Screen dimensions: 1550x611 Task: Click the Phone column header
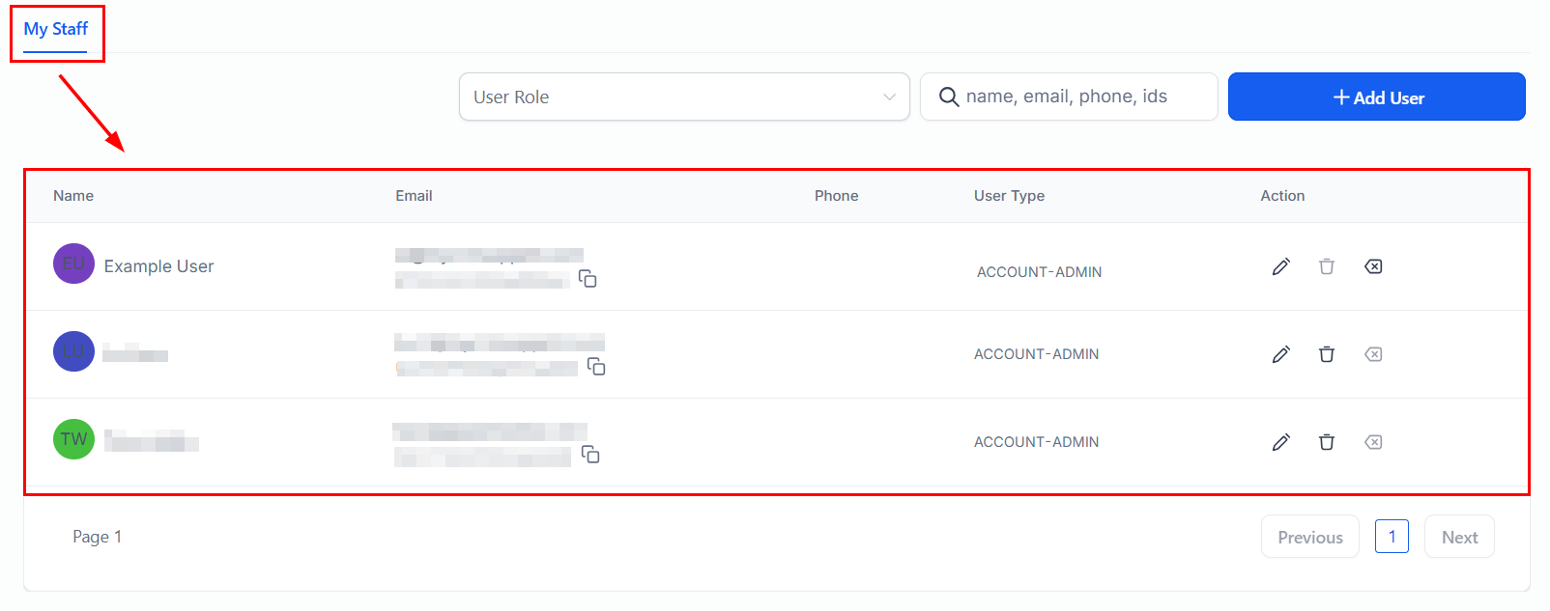coord(837,196)
